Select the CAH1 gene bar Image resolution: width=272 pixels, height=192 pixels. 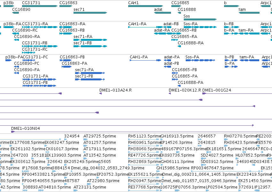[145, 6]
